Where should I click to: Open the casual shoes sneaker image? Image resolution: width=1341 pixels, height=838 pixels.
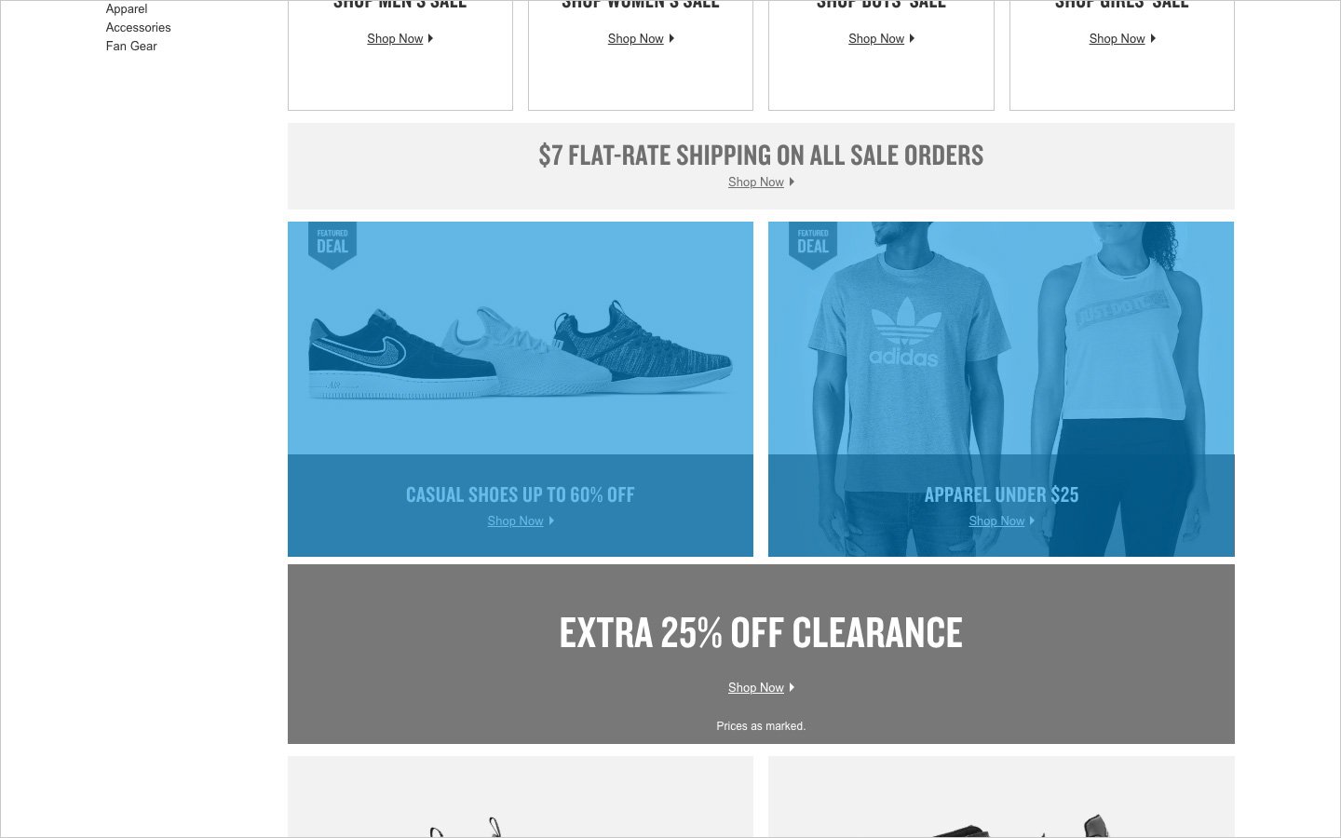tap(521, 352)
